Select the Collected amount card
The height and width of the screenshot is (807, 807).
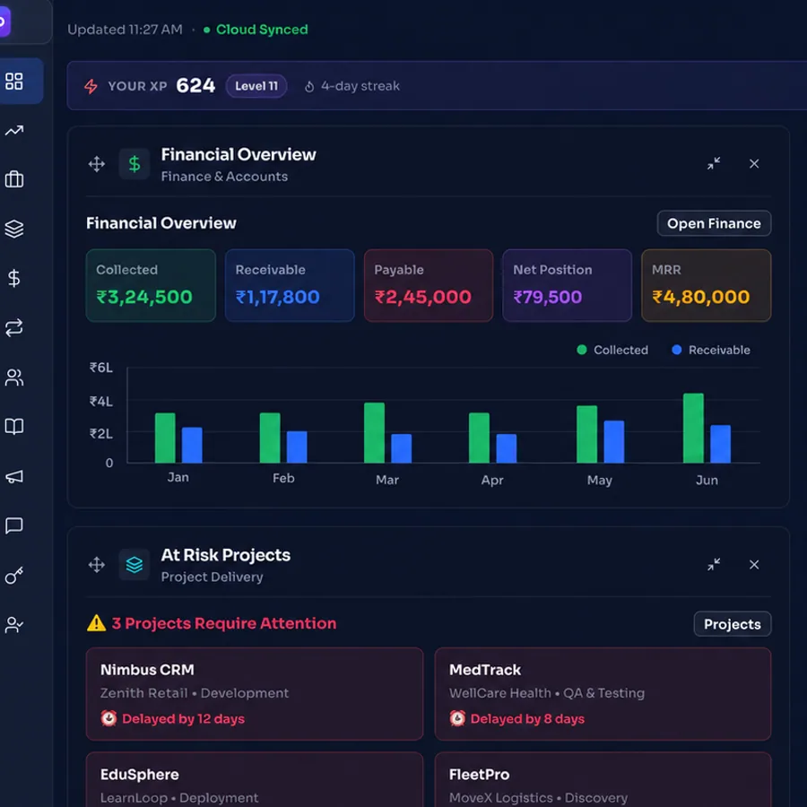click(151, 286)
